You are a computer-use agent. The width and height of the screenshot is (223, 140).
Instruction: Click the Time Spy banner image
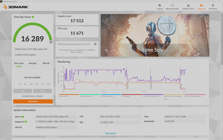pyautogui.click(x=155, y=35)
